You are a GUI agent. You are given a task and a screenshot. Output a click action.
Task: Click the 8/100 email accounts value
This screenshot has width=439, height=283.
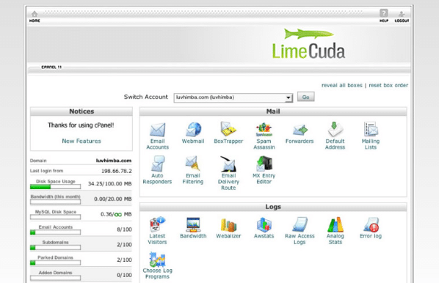124,229
